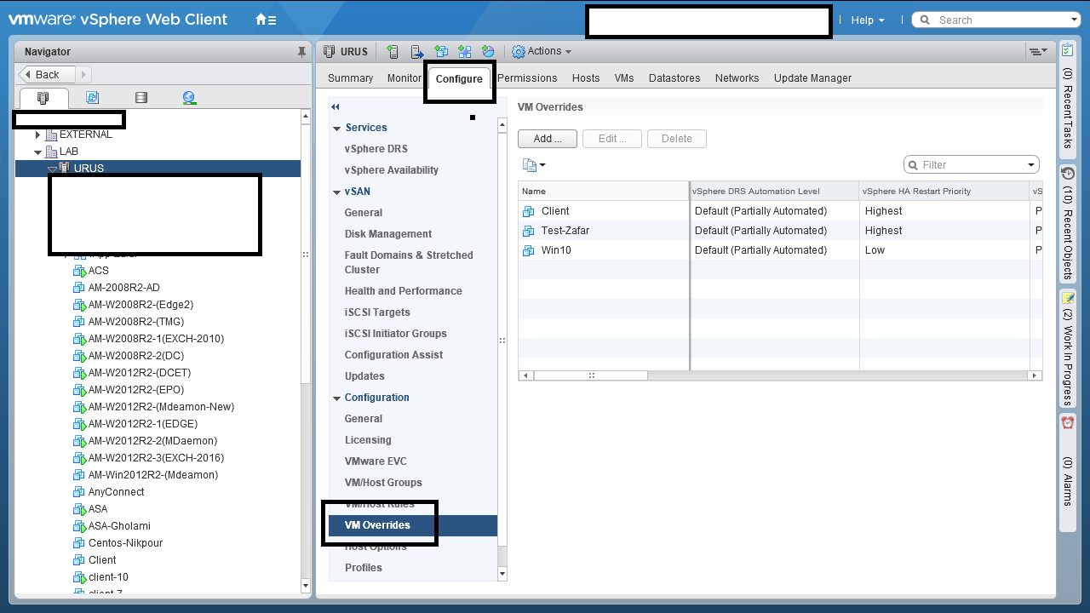The image size is (1090, 613).
Task: Click the LAB datacenter icon
Action: (51, 152)
